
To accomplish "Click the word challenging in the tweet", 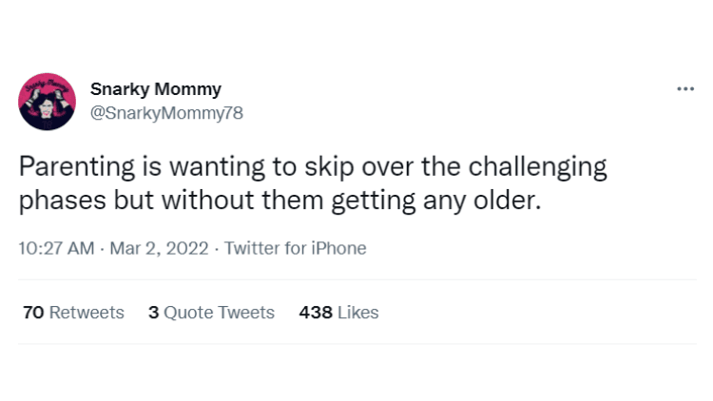I will [x=537, y=167].
